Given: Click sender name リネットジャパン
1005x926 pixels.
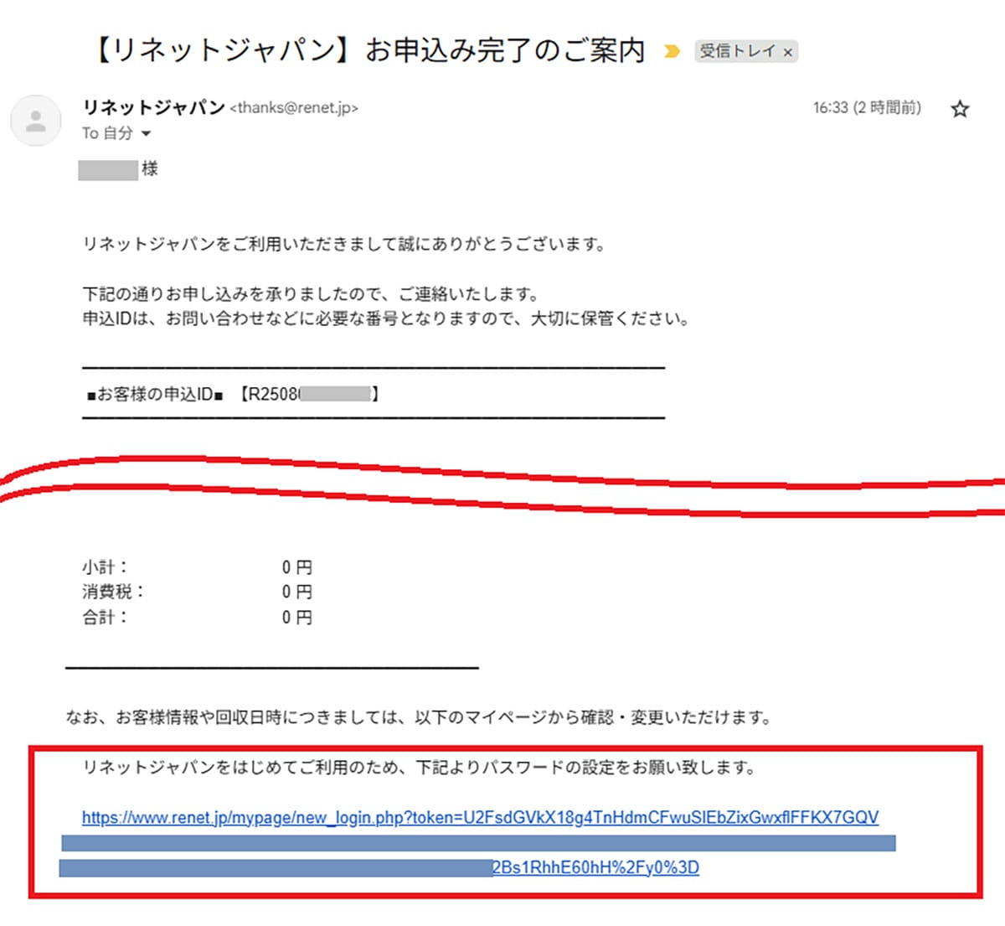Looking at the screenshot, I should (153, 107).
